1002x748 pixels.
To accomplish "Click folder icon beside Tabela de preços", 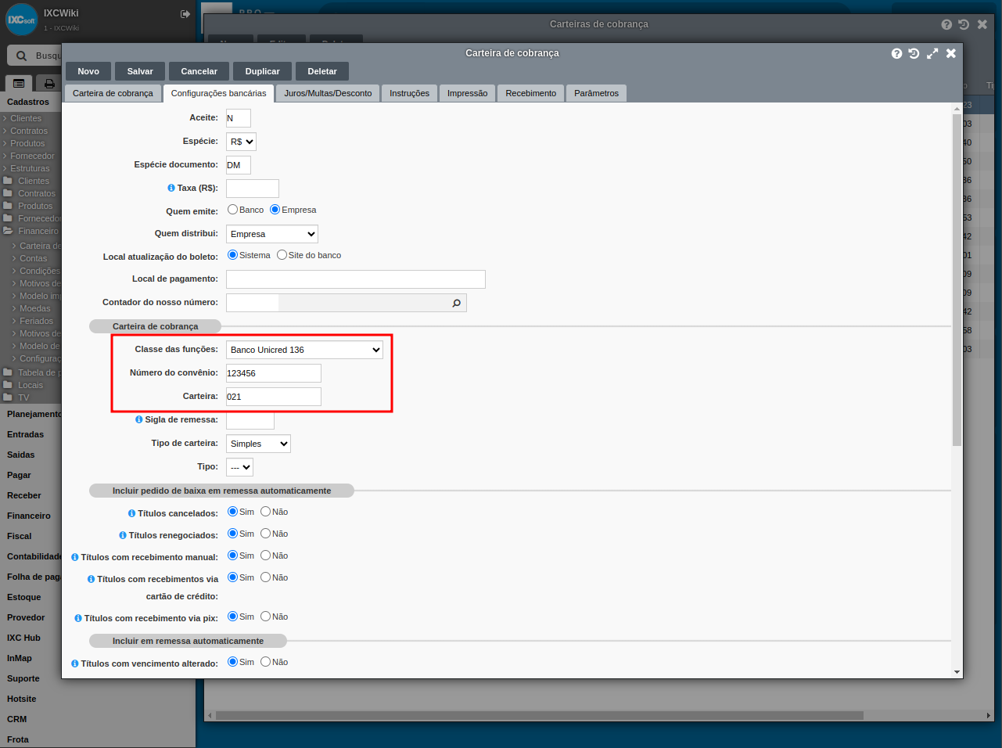I will coord(8,372).
